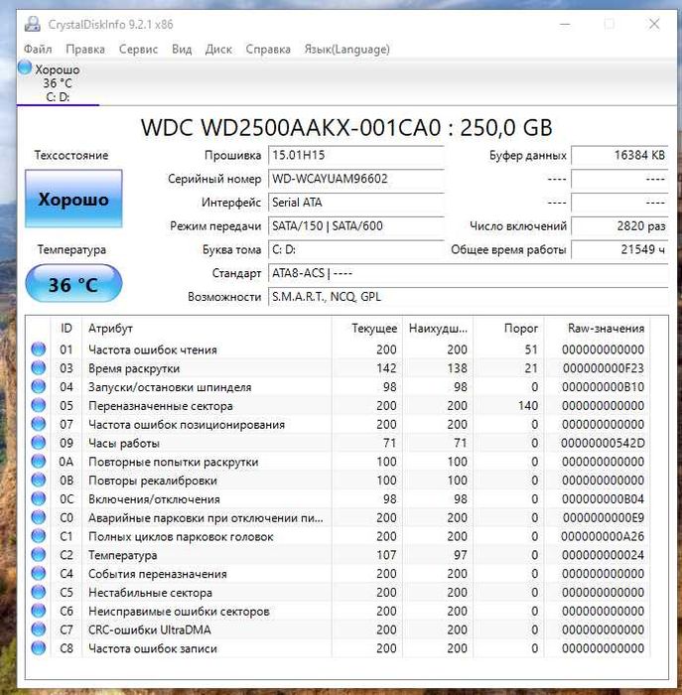The image size is (682, 695).
Task: Click status orb for 09 Часы работы
Action: pos(39,443)
